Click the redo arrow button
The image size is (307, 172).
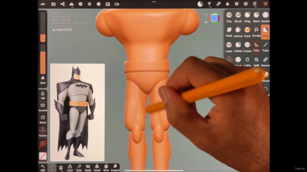coord(52,168)
